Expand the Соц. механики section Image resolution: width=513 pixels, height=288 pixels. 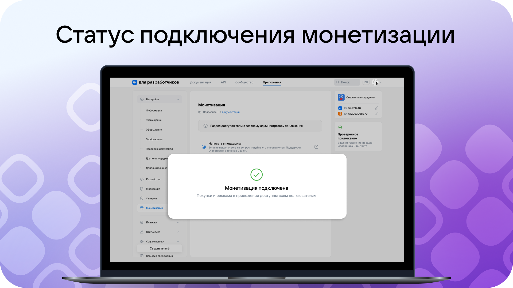(x=178, y=242)
